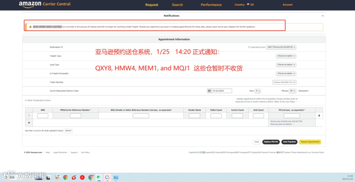Switch language to Polski
Viewport: 355px width, 182px height.
tap(321, 152)
